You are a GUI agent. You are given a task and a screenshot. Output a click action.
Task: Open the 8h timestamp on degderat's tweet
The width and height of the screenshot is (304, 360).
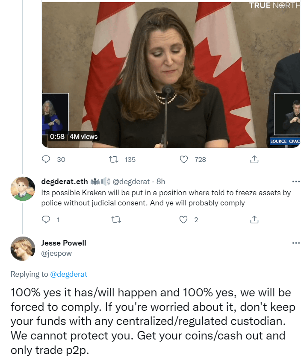click(161, 181)
